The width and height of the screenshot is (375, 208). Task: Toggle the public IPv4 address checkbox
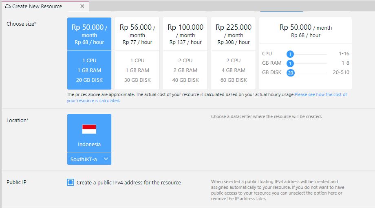71,182
